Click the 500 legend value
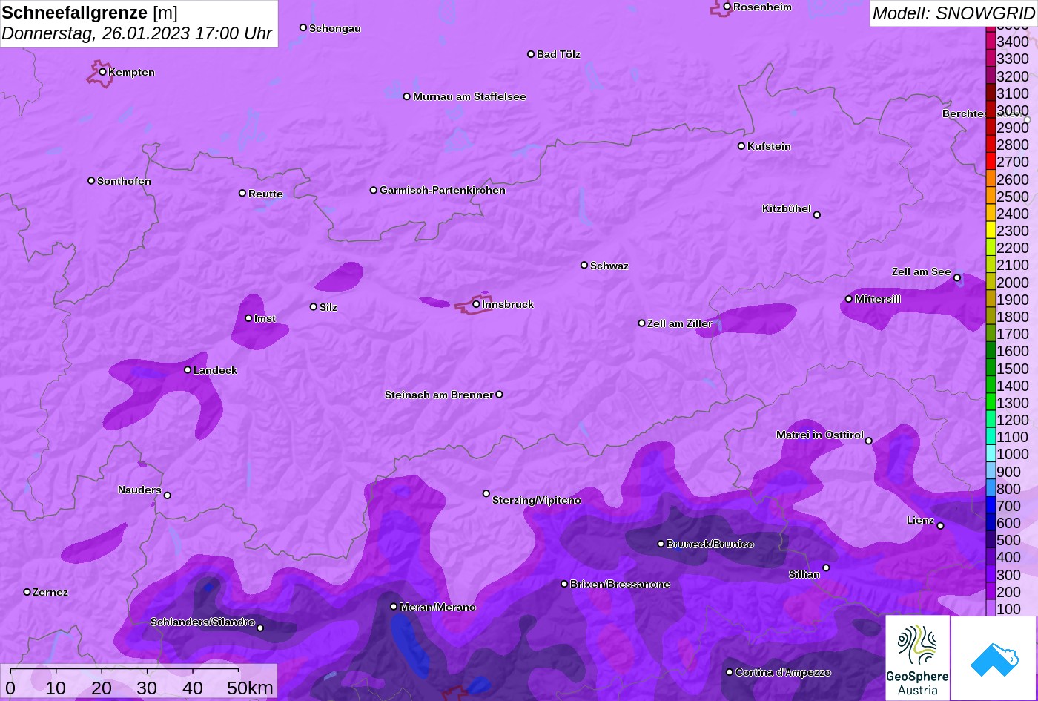 1008,540
